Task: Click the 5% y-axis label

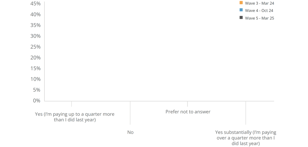Action: (x=37, y=90)
